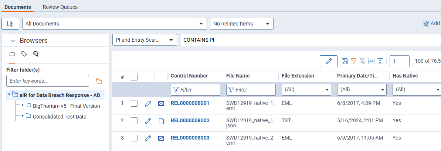Select the BigThorium v5 - Final Version folder name
Screen dimensions: 441x151
point(67,106)
